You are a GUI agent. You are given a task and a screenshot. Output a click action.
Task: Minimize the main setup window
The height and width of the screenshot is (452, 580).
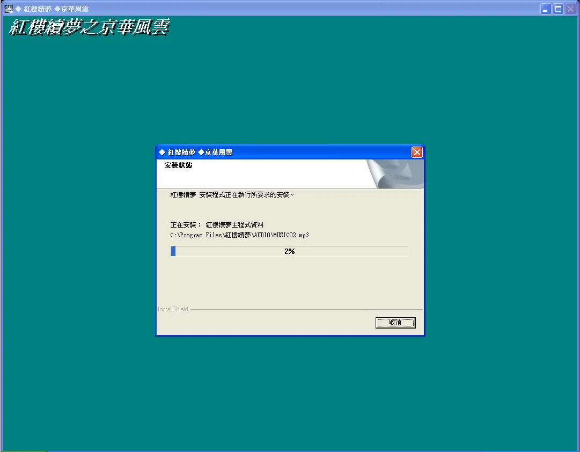(546, 9)
